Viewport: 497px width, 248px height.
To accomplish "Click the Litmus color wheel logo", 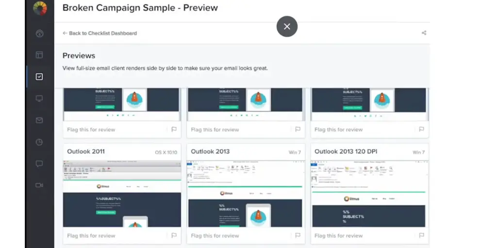I will point(39,8).
